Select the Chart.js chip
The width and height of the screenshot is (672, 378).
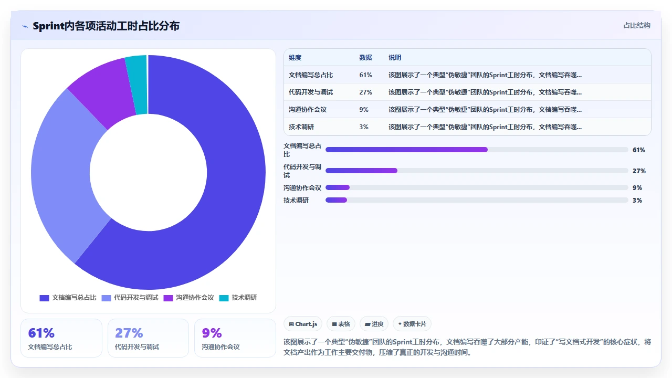click(x=303, y=324)
